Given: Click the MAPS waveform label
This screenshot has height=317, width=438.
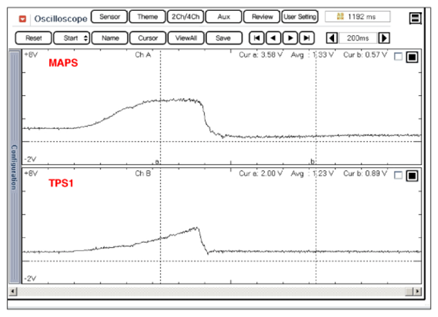Looking at the screenshot, I should 63,63.
